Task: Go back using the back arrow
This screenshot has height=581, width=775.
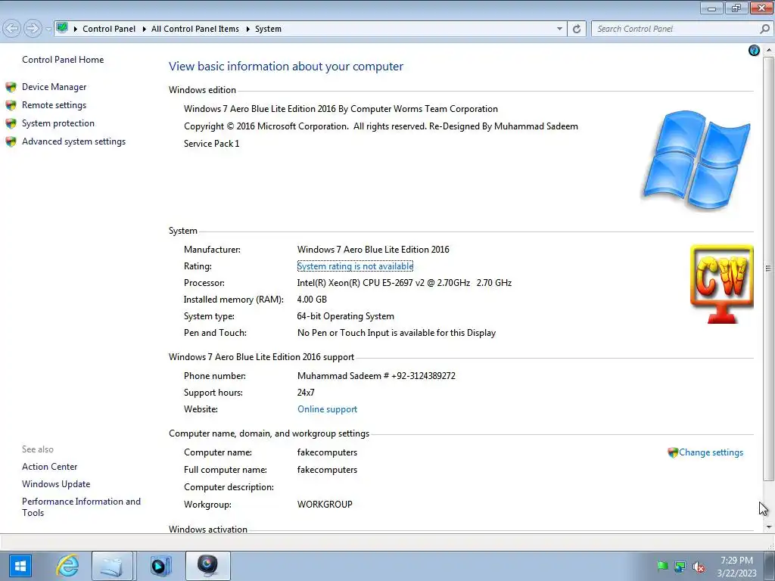Action: 12,29
